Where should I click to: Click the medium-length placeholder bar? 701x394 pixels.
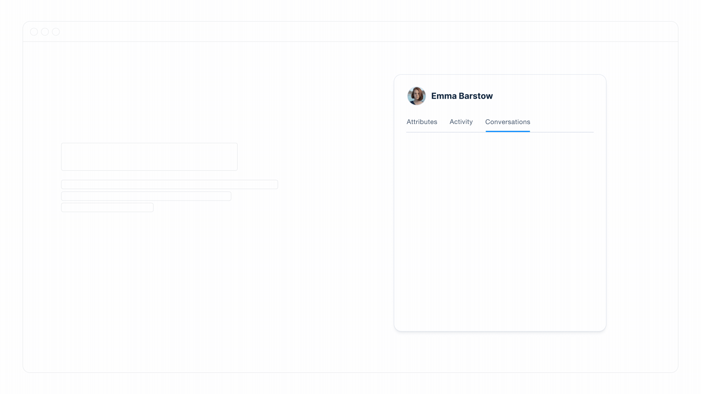tap(146, 196)
